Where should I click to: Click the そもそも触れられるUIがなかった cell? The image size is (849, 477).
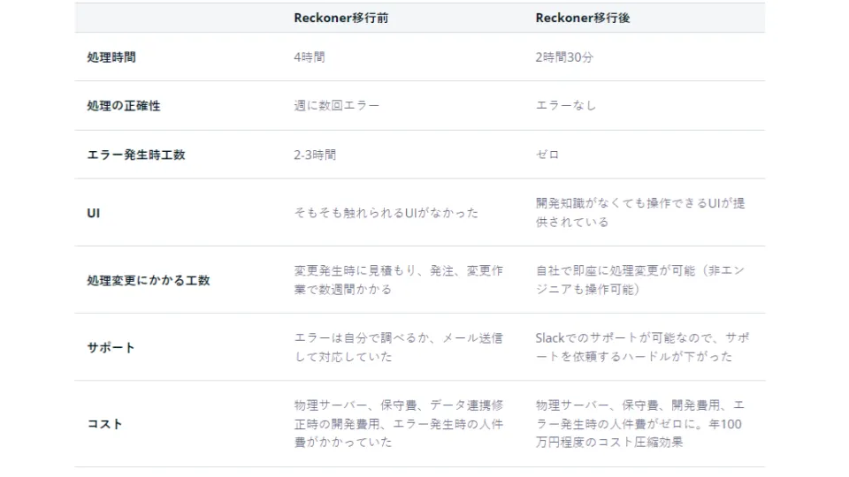click(x=386, y=213)
